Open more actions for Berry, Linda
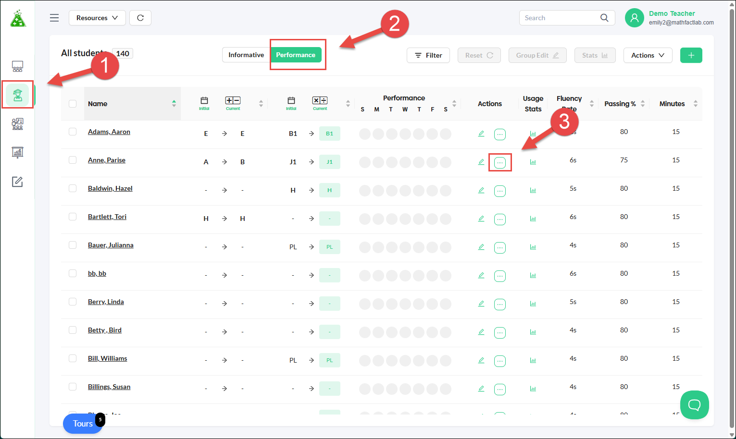This screenshot has width=736, height=439. 500,305
